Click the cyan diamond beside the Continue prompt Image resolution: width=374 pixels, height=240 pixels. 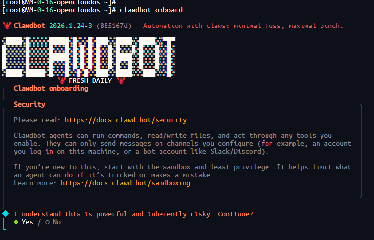pyautogui.click(x=5, y=213)
